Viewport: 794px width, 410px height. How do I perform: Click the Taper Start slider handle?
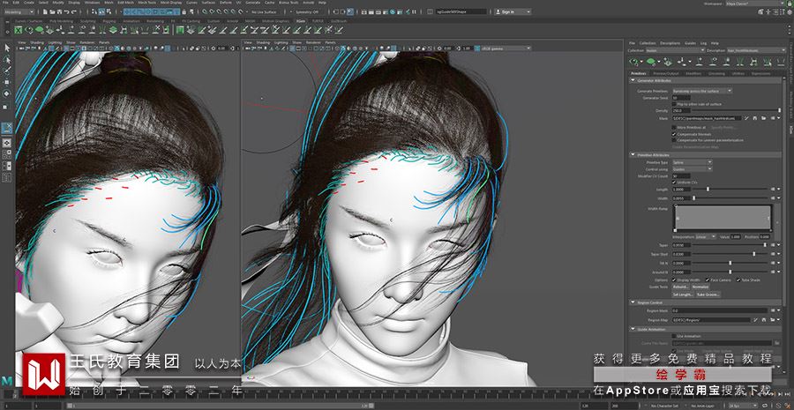(754, 254)
